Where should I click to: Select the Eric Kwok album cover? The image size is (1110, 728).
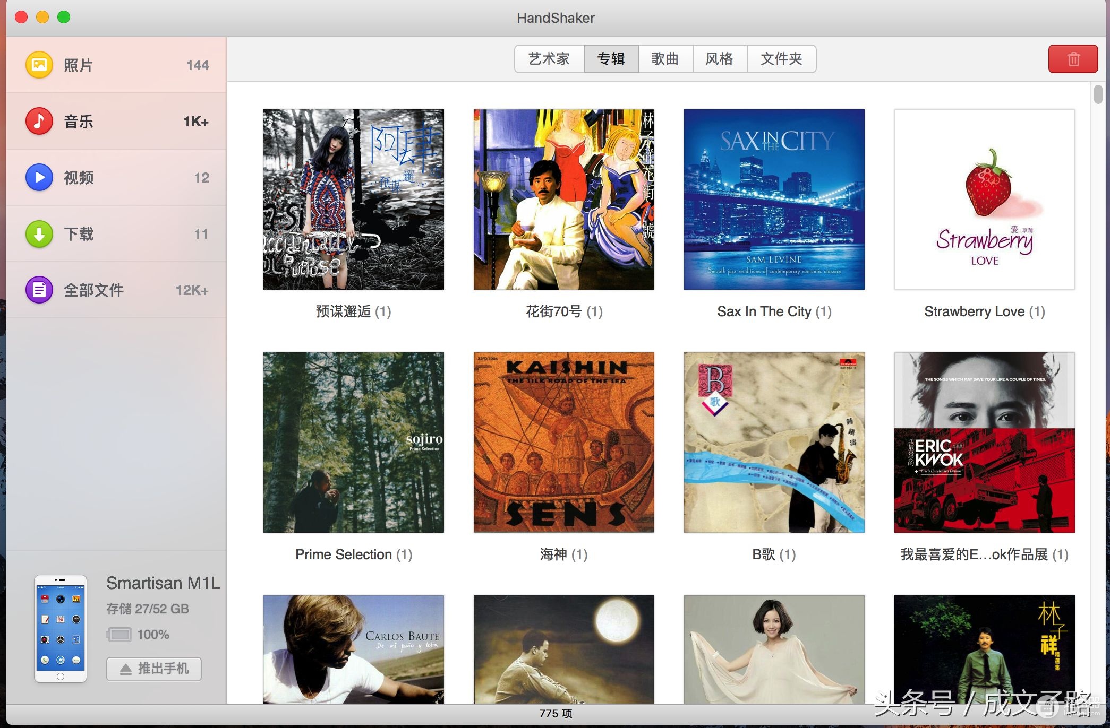(x=984, y=443)
